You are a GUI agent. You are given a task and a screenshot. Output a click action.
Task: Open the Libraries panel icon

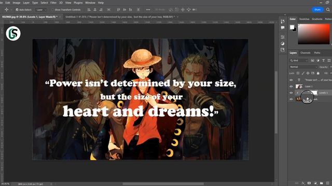[x=282, y=50]
